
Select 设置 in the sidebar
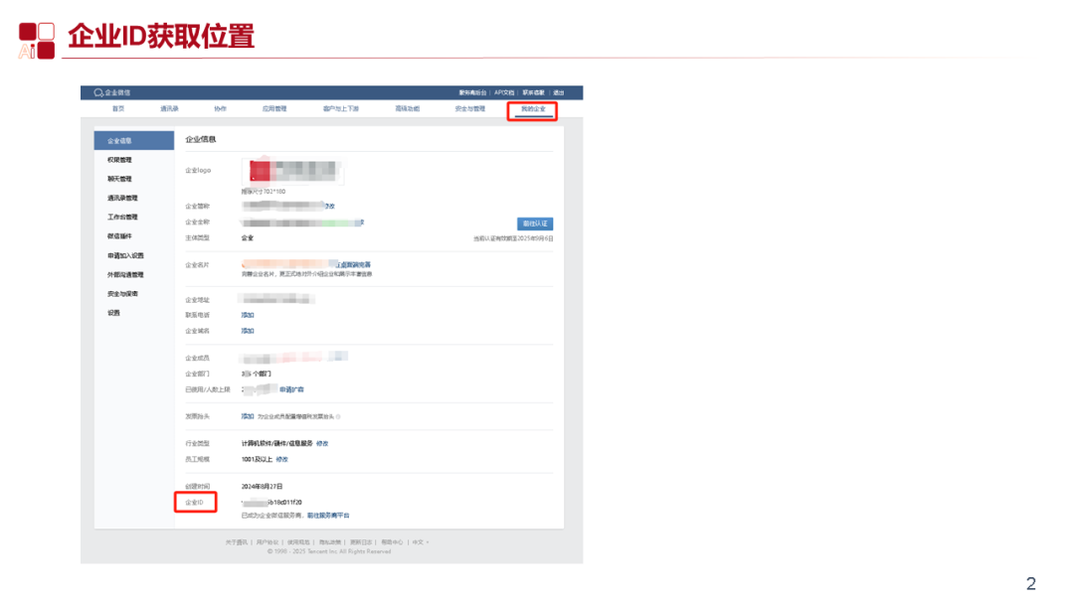tap(113, 313)
